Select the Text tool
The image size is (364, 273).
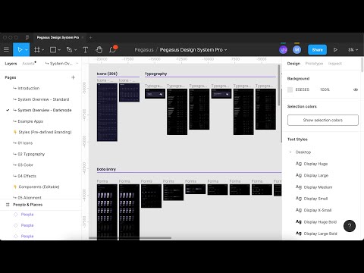(86, 50)
